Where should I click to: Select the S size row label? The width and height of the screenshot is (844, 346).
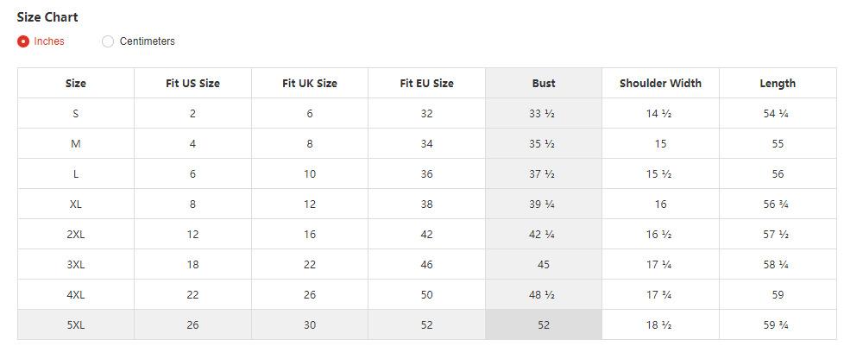click(x=76, y=114)
